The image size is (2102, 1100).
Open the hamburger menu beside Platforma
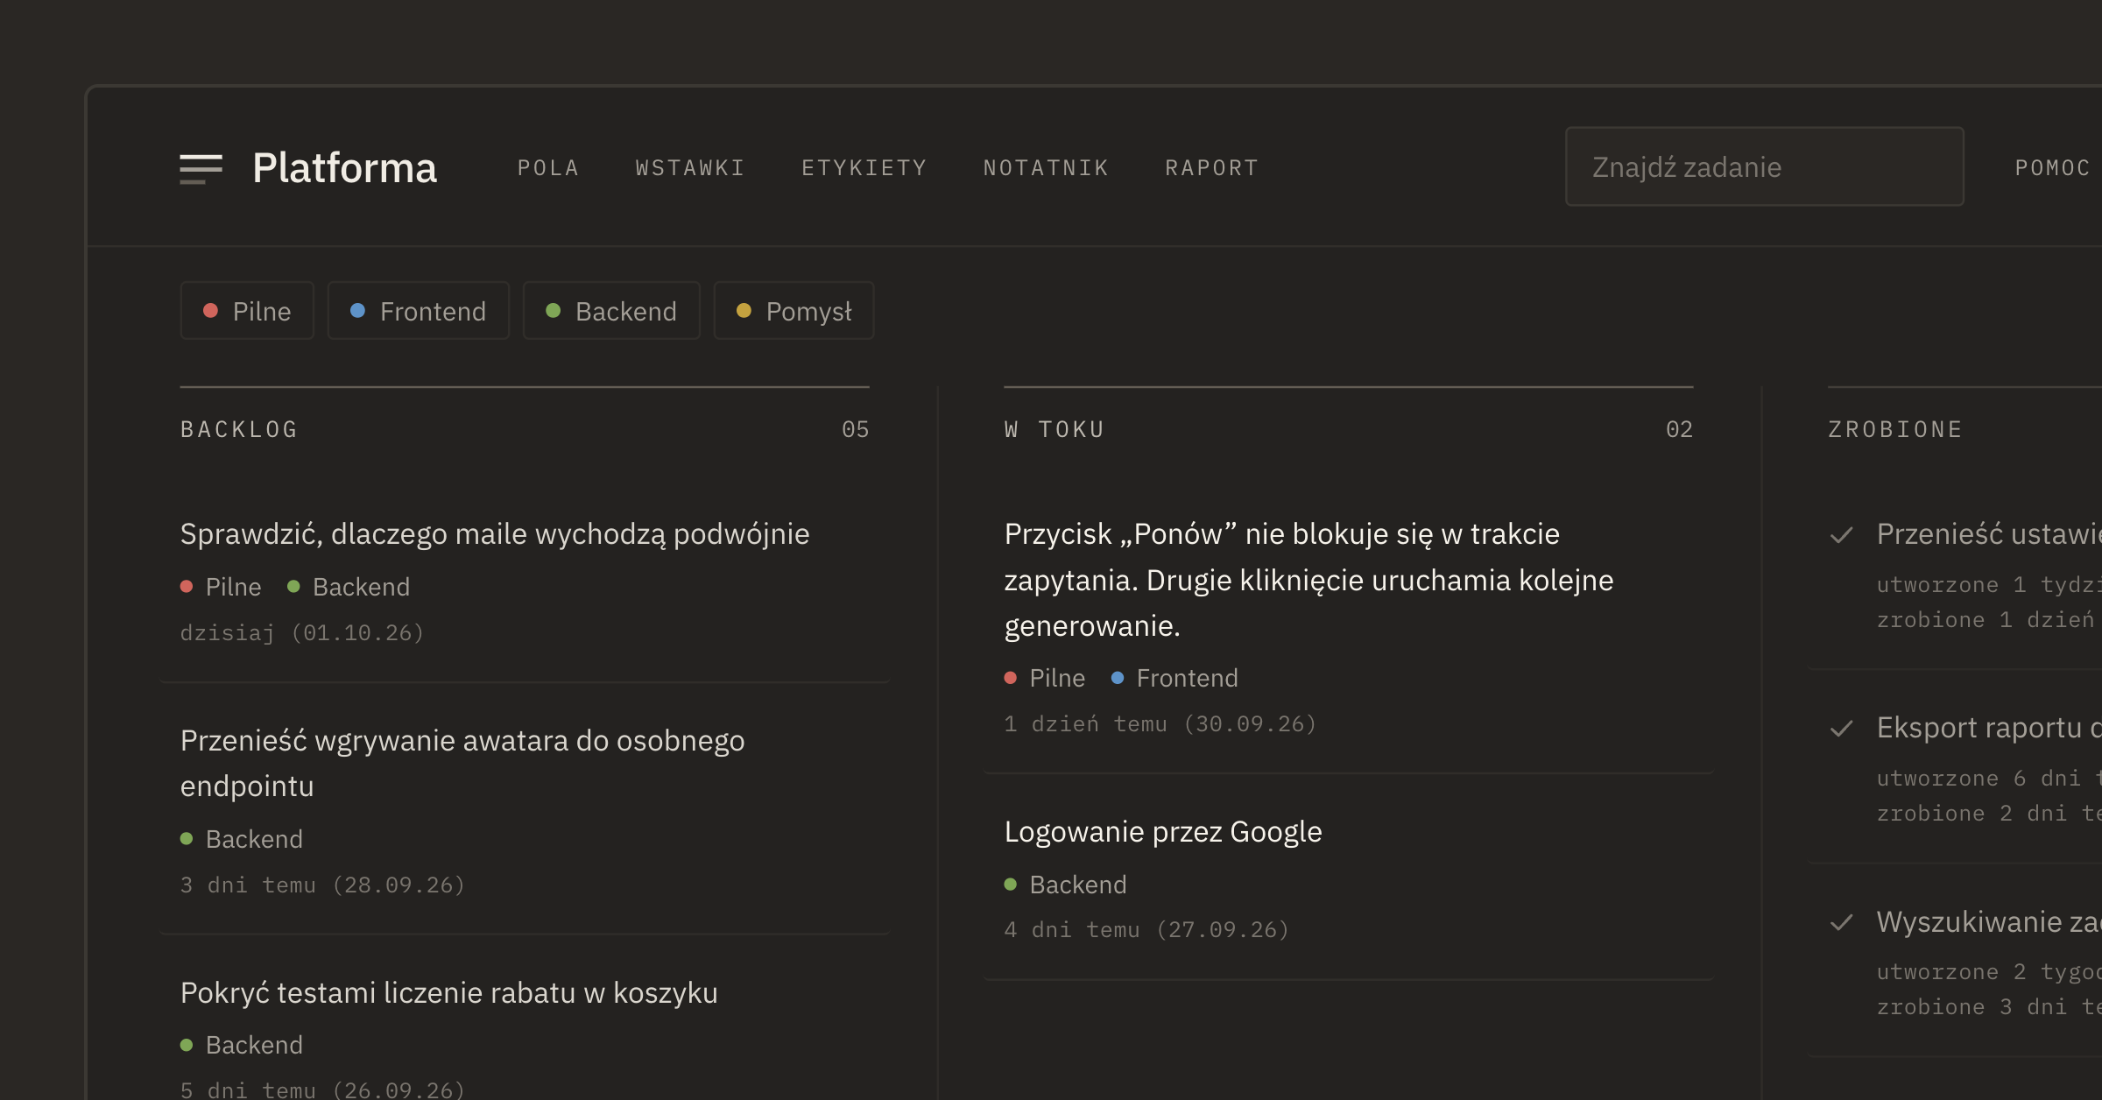coord(201,168)
